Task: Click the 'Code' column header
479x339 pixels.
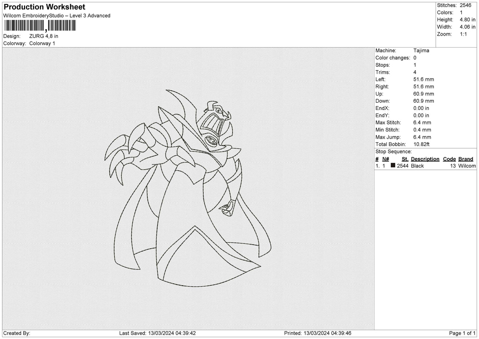Action: (x=449, y=159)
